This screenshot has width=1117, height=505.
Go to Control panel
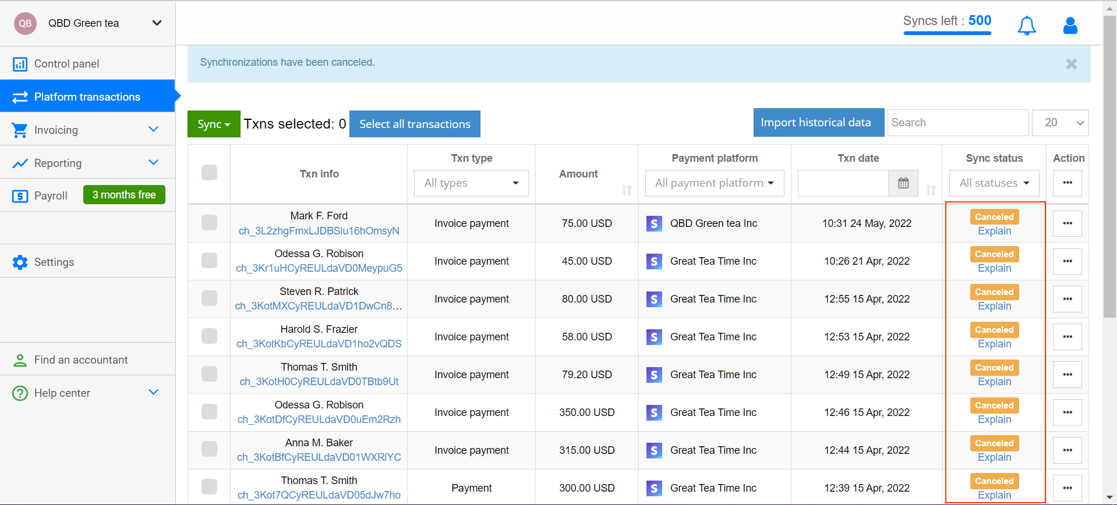87,63
